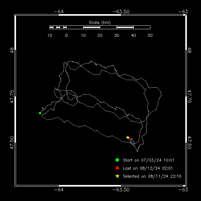
Task: Select the 'Last on 08/12/24 02:01' legend text
Action: [x=148, y=168]
